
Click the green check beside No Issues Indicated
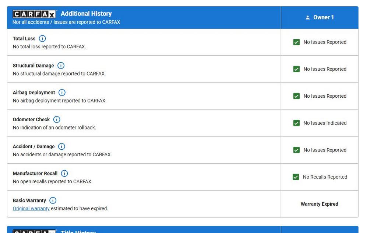[x=296, y=123]
